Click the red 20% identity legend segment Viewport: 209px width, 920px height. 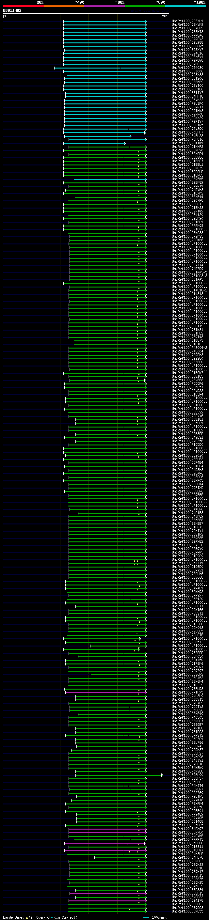(x=23, y=6)
